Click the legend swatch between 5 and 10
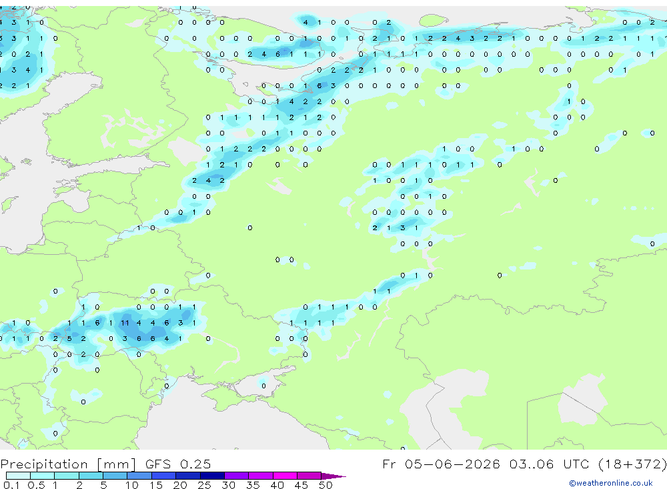Image resolution: width=667 pixels, height=489 pixels. [115, 476]
